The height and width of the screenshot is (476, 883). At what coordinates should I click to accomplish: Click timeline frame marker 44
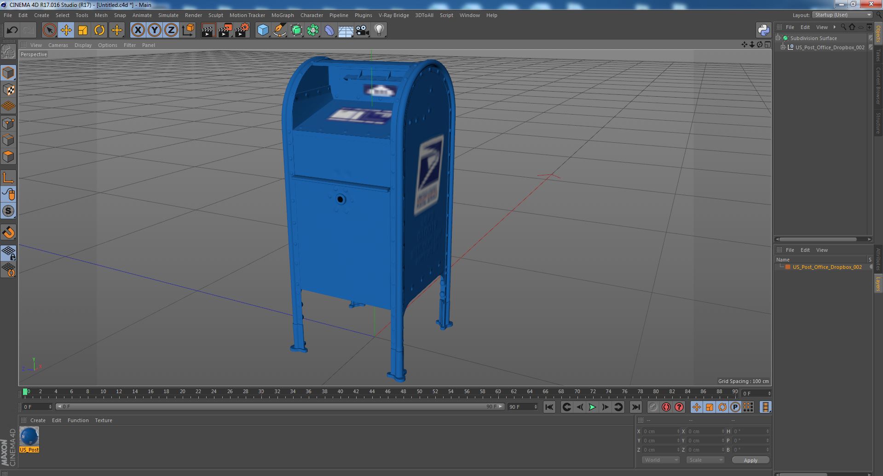click(x=372, y=392)
